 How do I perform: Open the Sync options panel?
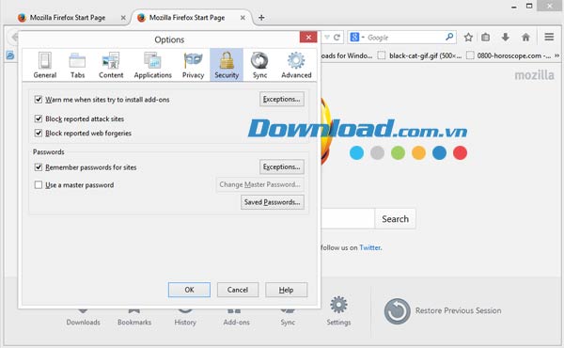[x=259, y=65]
